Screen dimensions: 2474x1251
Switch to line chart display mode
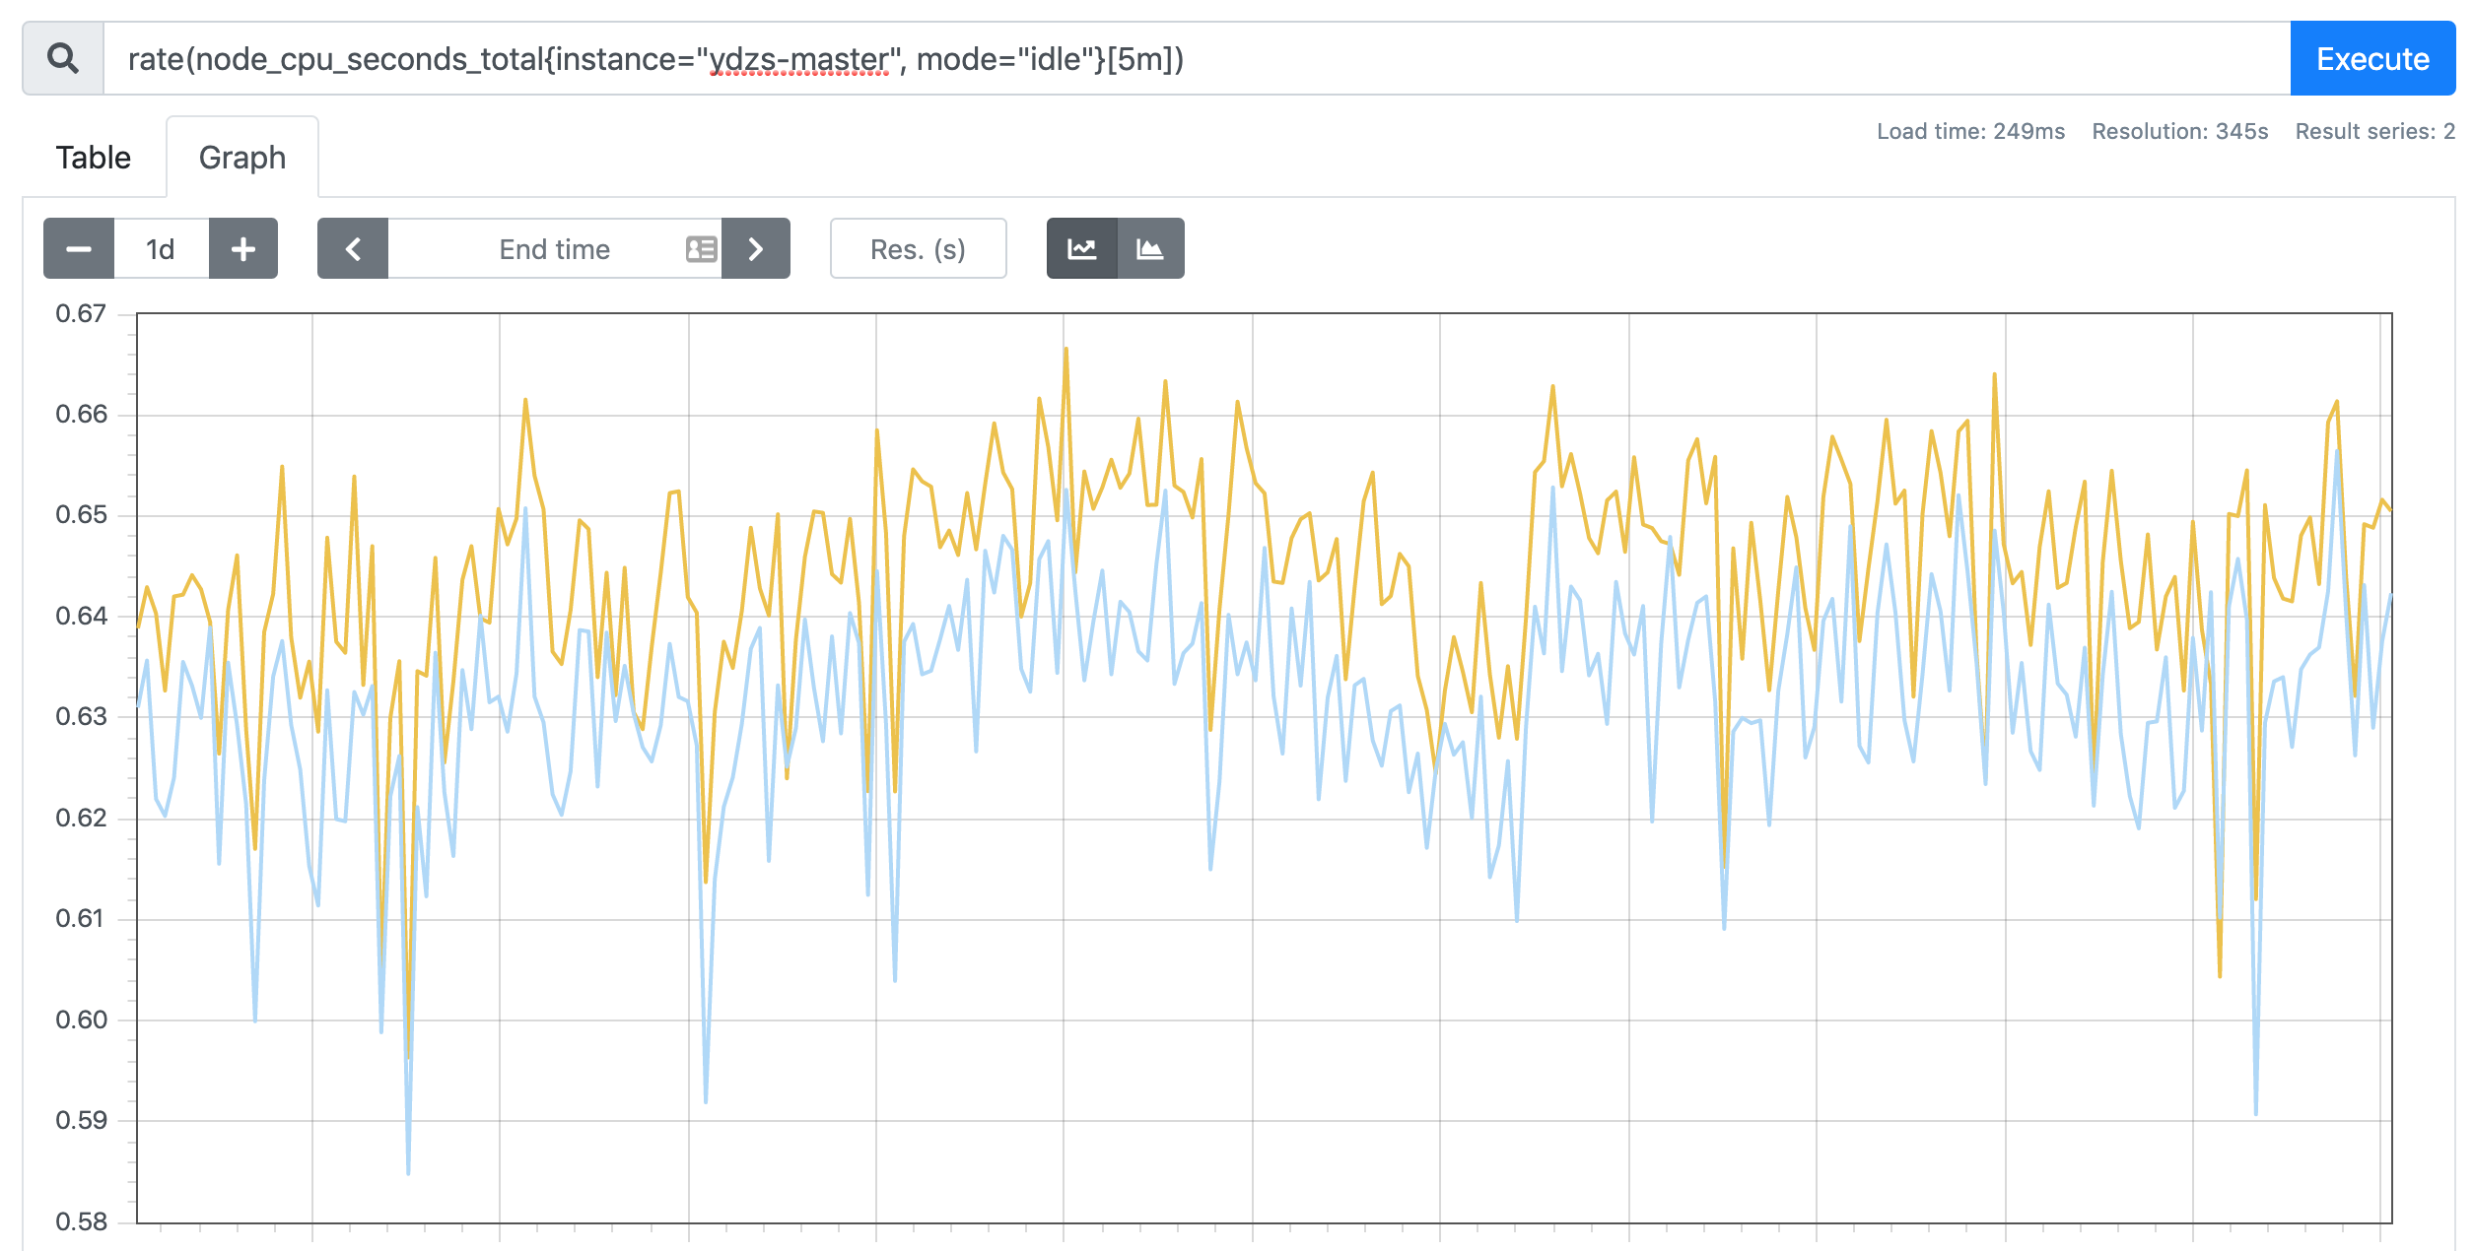(x=1081, y=248)
